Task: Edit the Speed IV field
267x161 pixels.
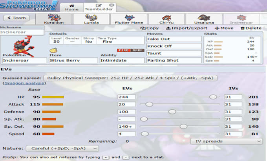Action: [233, 134]
